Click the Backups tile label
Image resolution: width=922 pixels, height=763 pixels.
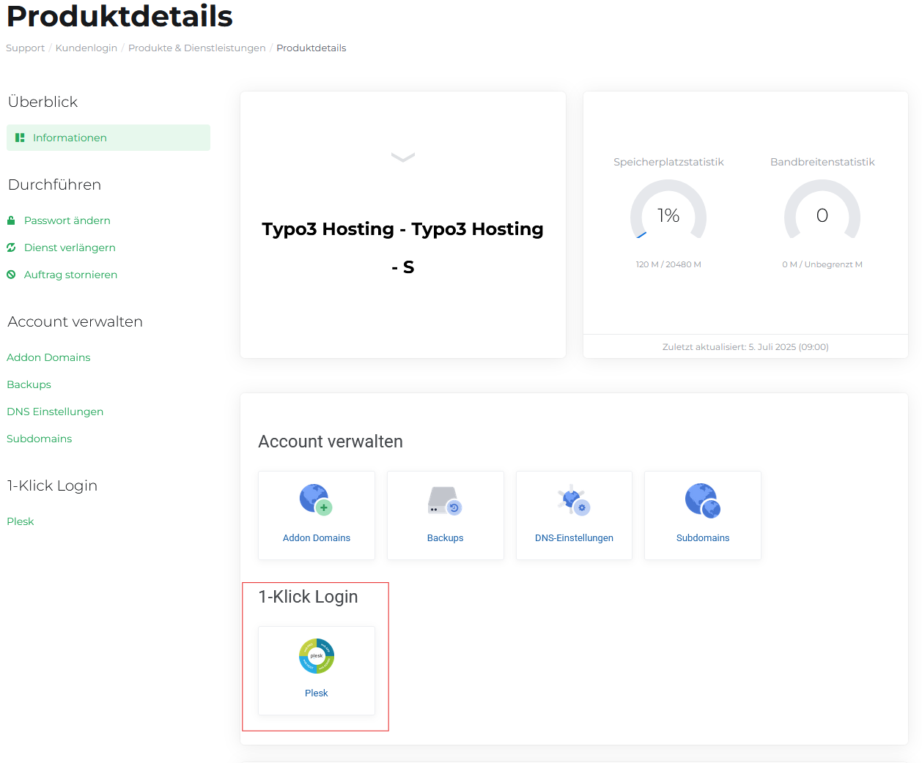pyautogui.click(x=445, y=537)
